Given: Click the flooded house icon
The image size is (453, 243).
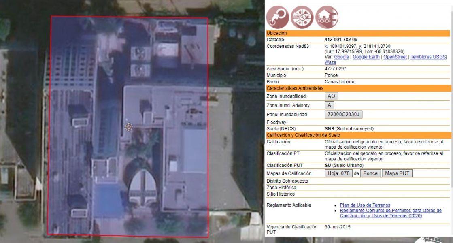Looking at the screenshot, I should click(327, 17).
